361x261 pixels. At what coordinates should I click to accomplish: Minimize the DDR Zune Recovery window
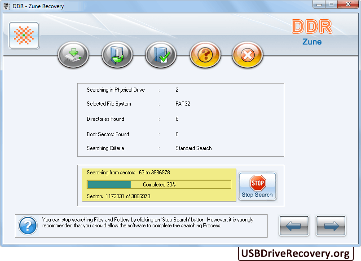[319, 4]
